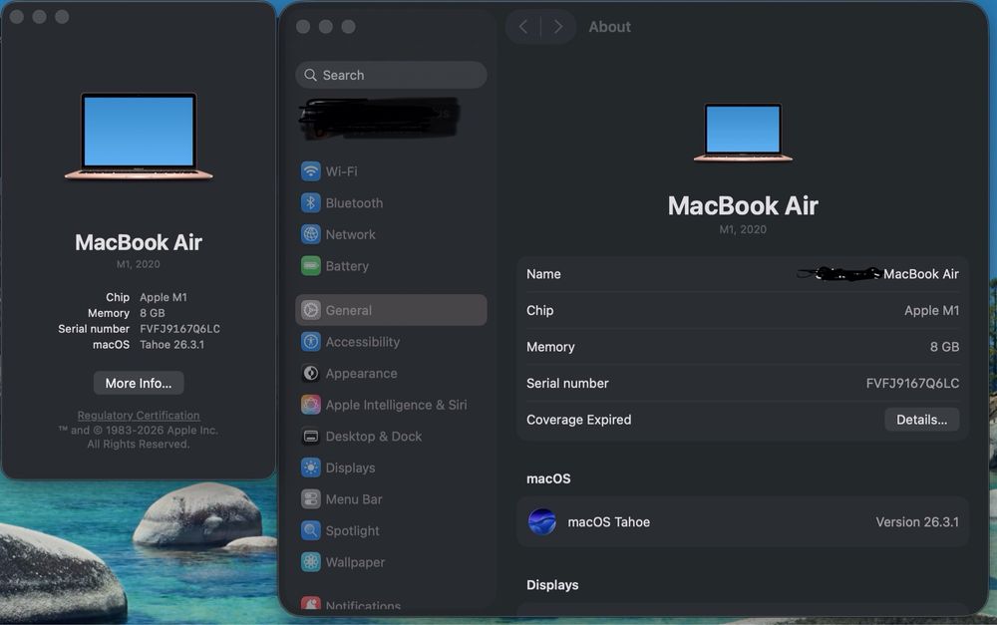This screenshot has width=997, height=625.
Task: Click the General gear icon
Action: (310, 310)
